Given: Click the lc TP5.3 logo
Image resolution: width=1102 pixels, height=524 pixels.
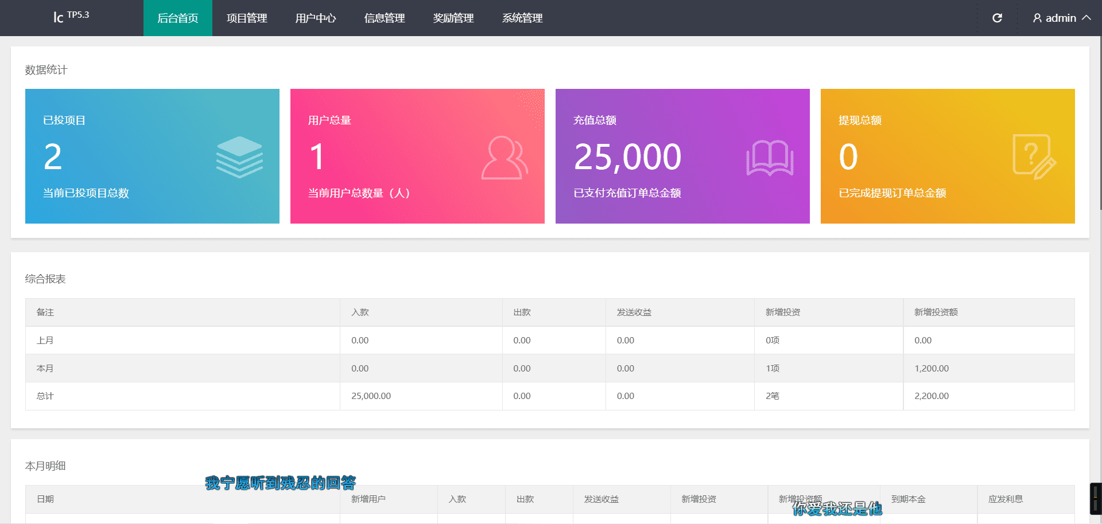Looking at the screenshot, I should click(x=71, y=17).
